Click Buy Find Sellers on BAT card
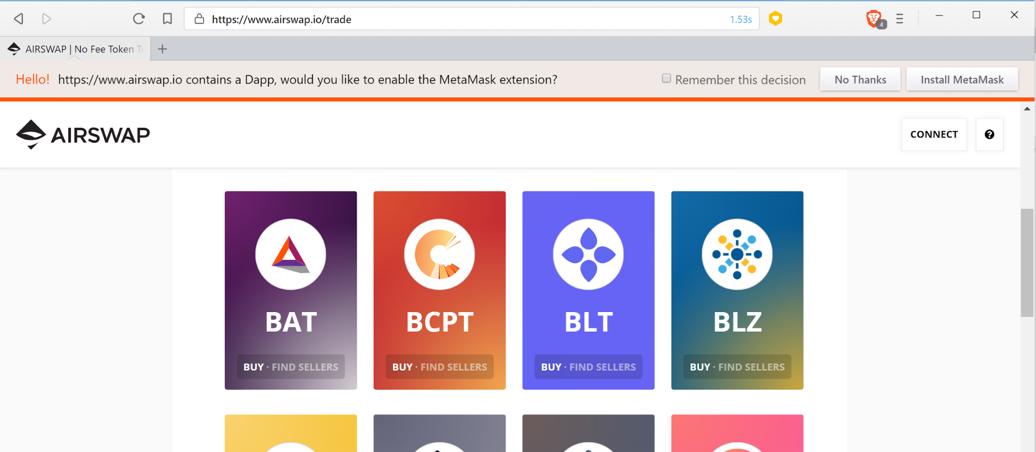 click(x=291, y=367)
